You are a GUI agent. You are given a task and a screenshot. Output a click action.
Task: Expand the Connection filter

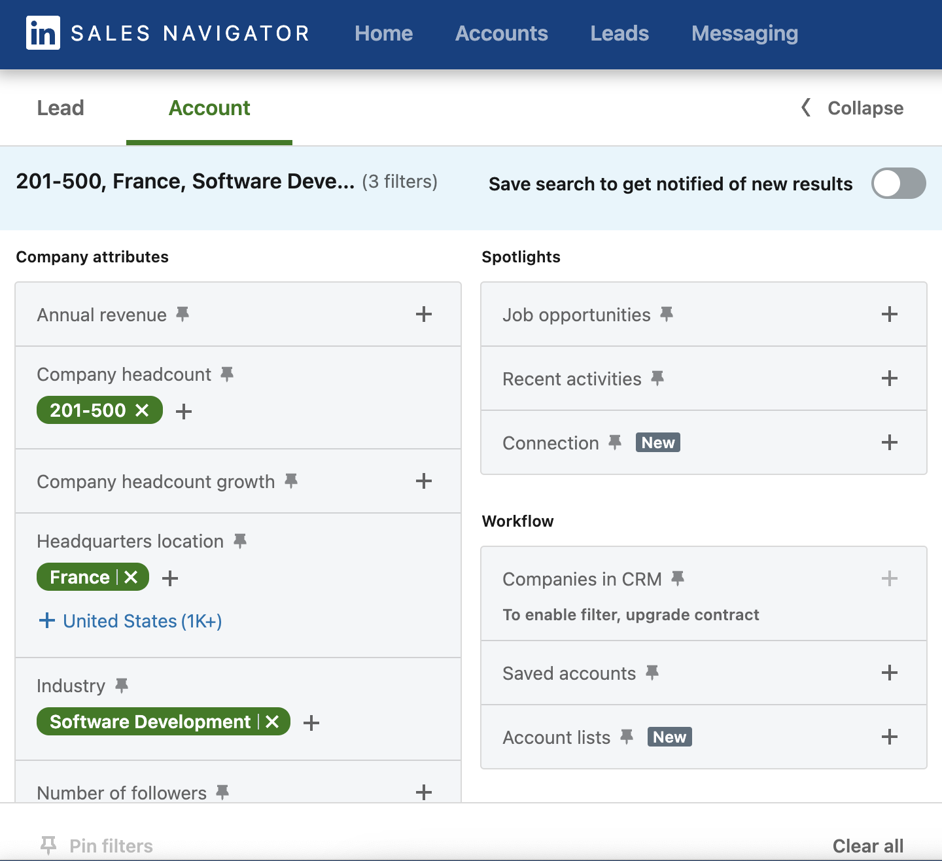pyautogui.click(x=890, y=442)
